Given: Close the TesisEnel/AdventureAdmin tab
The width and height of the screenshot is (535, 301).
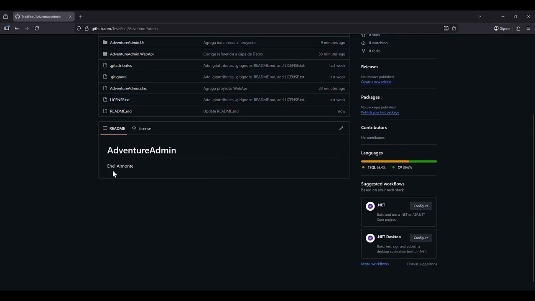Looking at the screenshot, I should tap(70, 17).
